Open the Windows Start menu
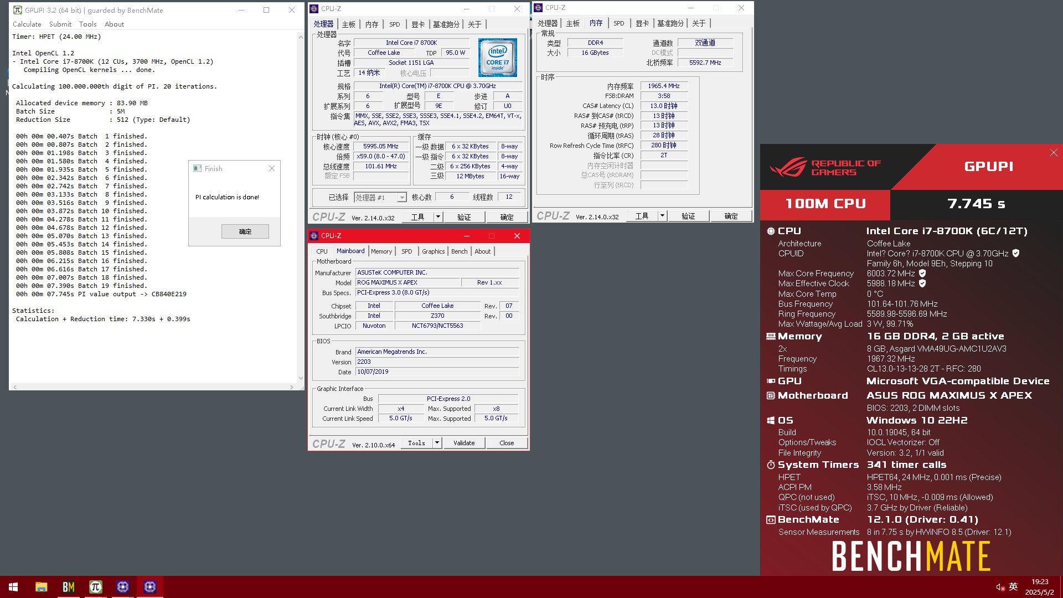Viewport: 1063px width, 598px height. click(13, 587)
